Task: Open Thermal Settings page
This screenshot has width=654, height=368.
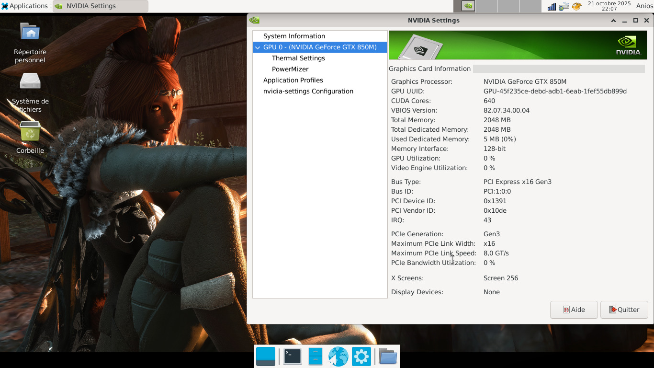Action: pyautogui.click(x=298, y=58)
